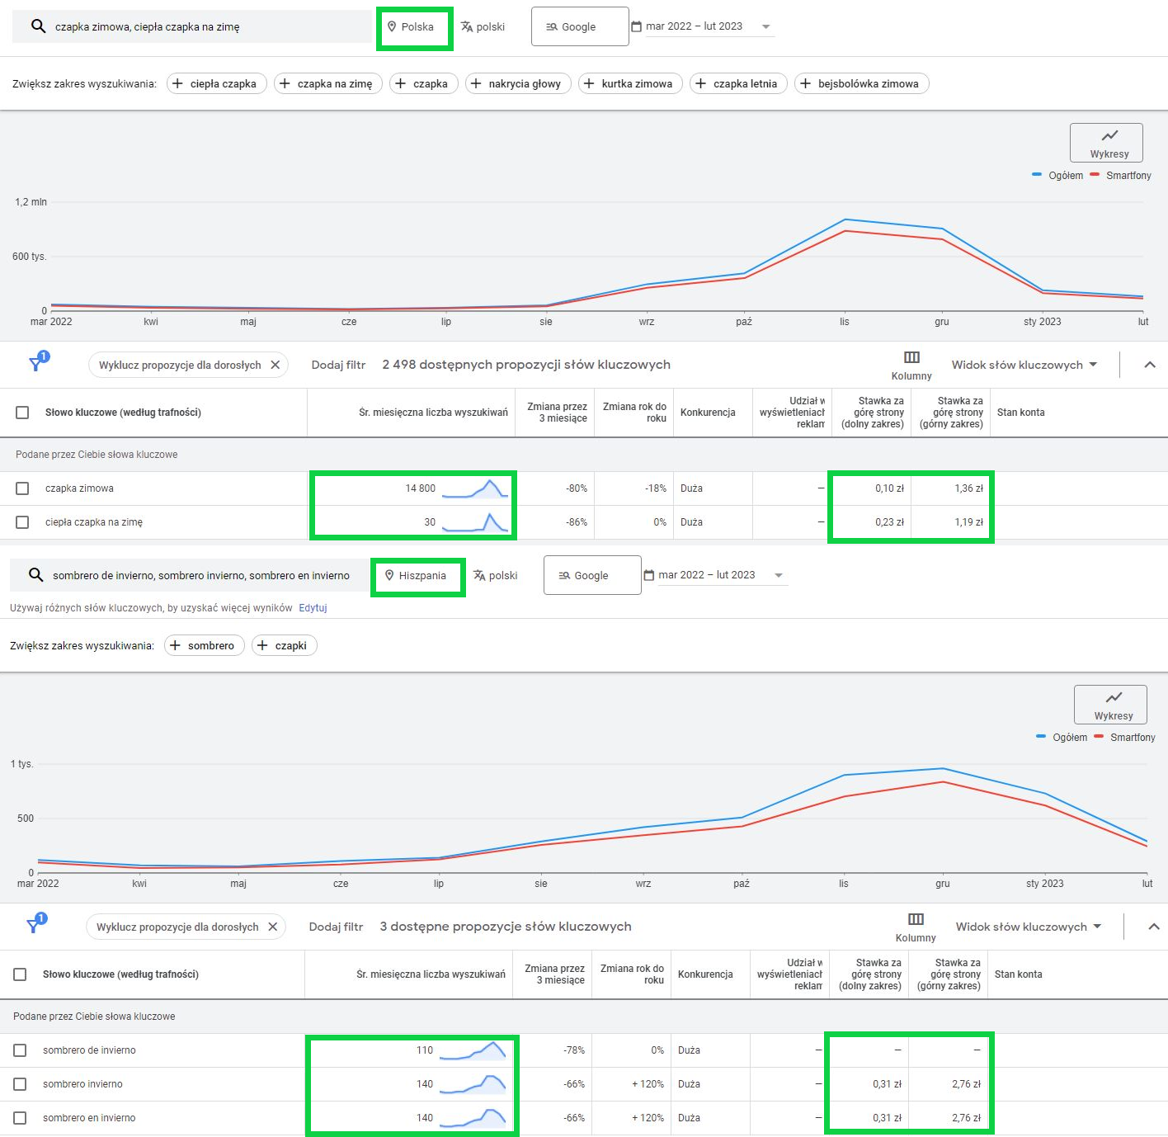
Task: Sort bottom table by 'Konkurencja' column
Action: (x=705, y=974)
